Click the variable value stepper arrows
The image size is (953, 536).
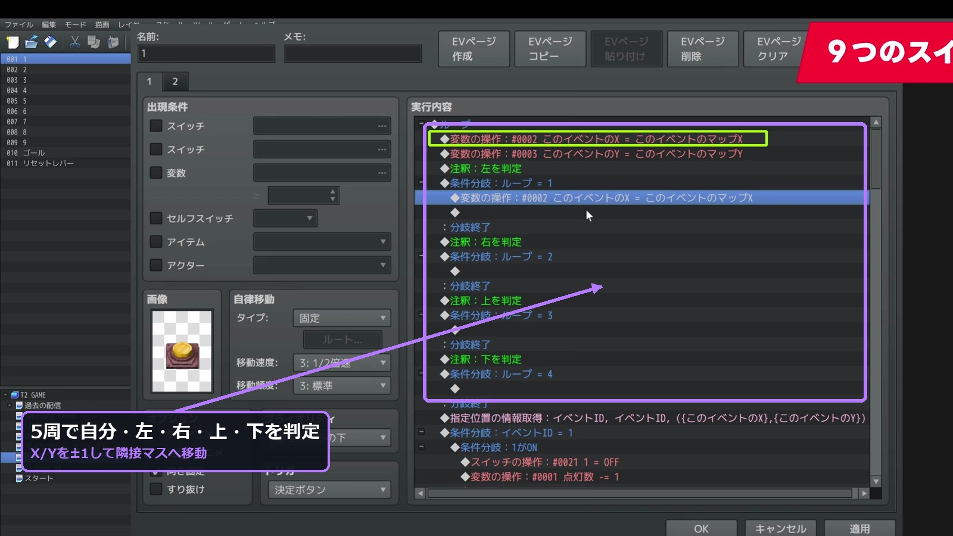[x=333, y=195]
